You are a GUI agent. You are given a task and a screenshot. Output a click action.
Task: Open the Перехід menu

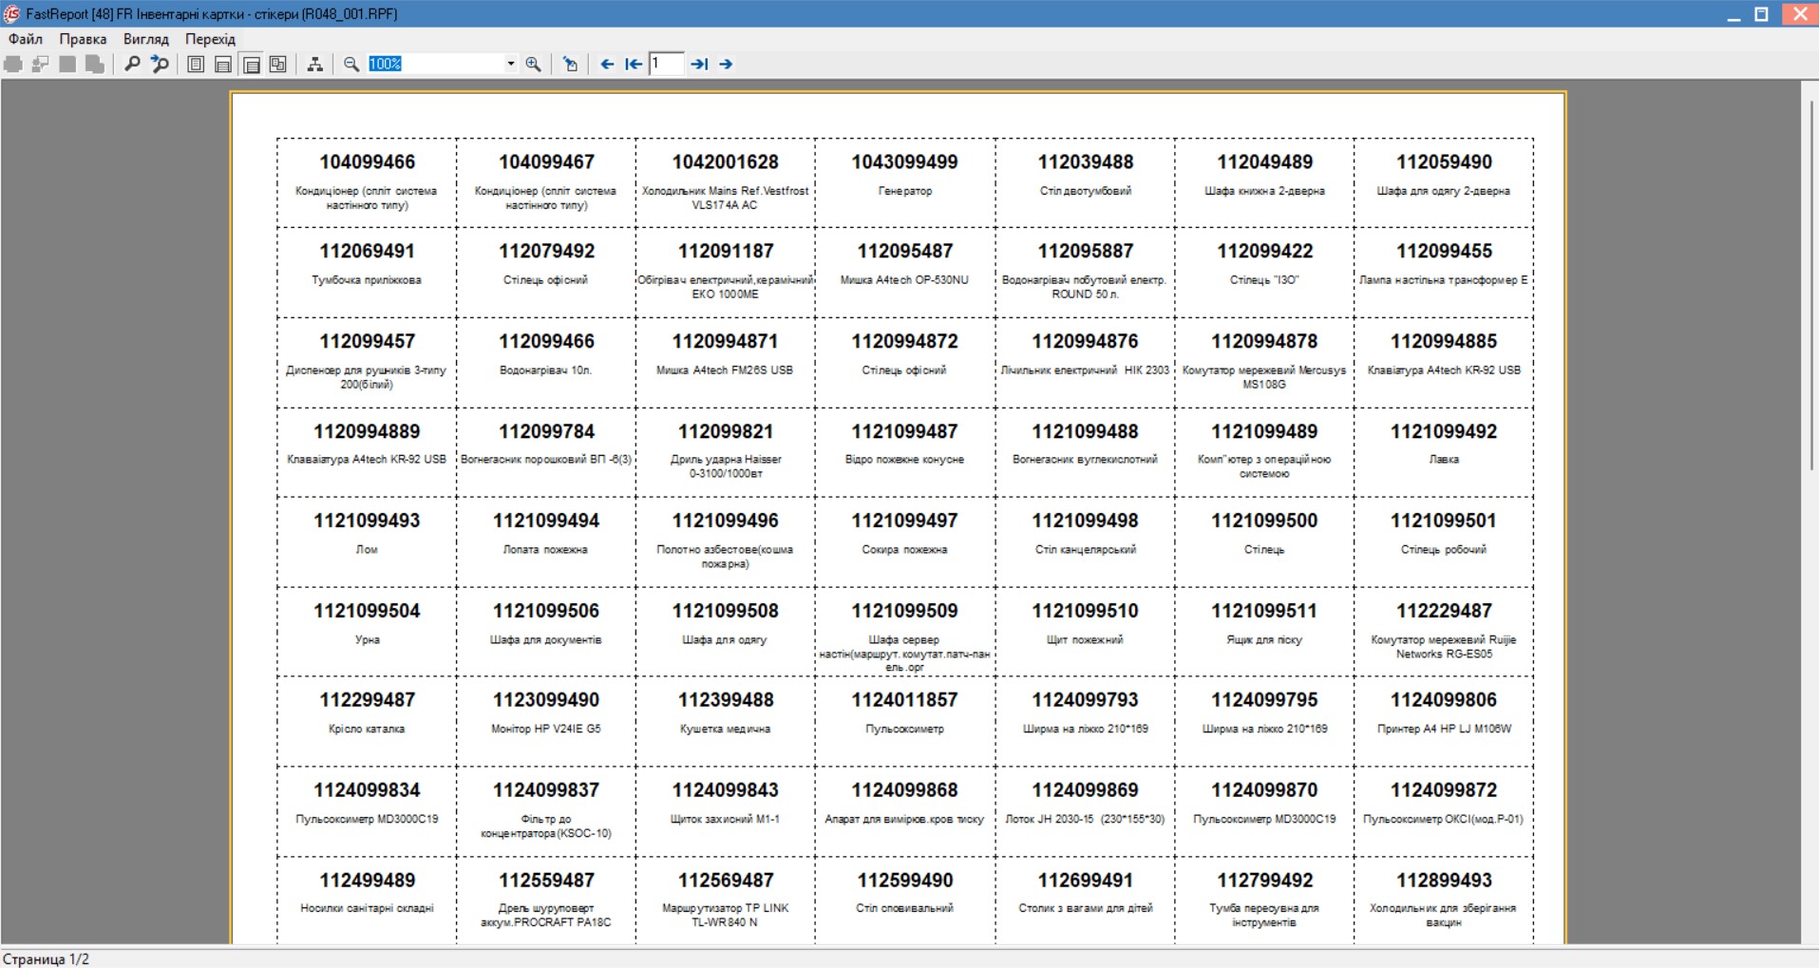click(210, 39)
